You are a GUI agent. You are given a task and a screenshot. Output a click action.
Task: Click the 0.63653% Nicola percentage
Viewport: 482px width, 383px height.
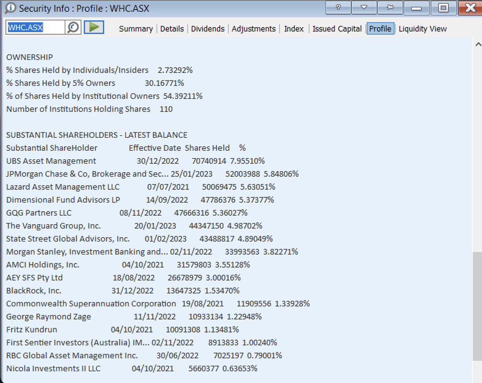pyautogui.click(x=240, y=368)
